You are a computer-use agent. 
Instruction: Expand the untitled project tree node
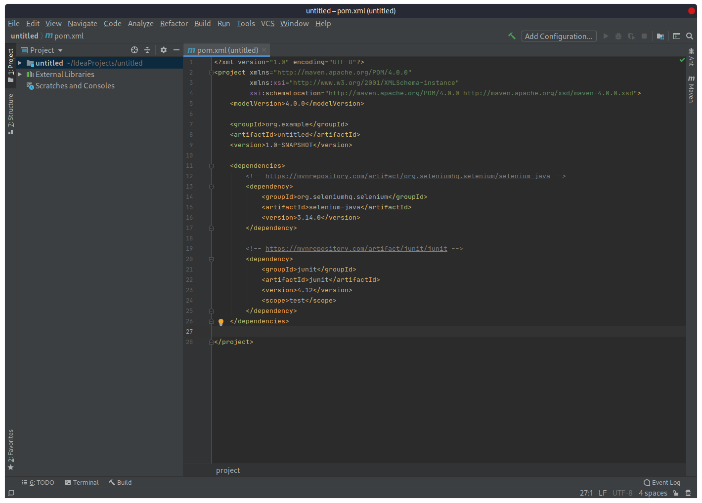coord(20,63)
